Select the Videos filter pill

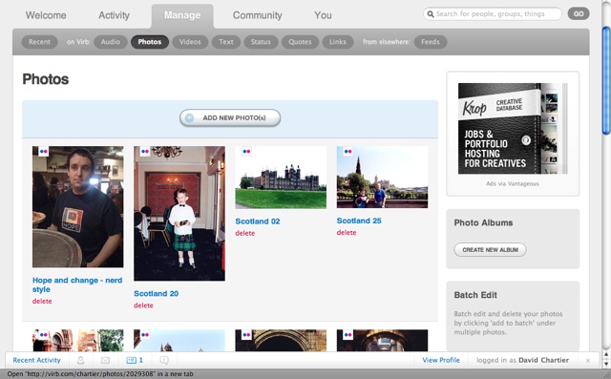point(190,42)
